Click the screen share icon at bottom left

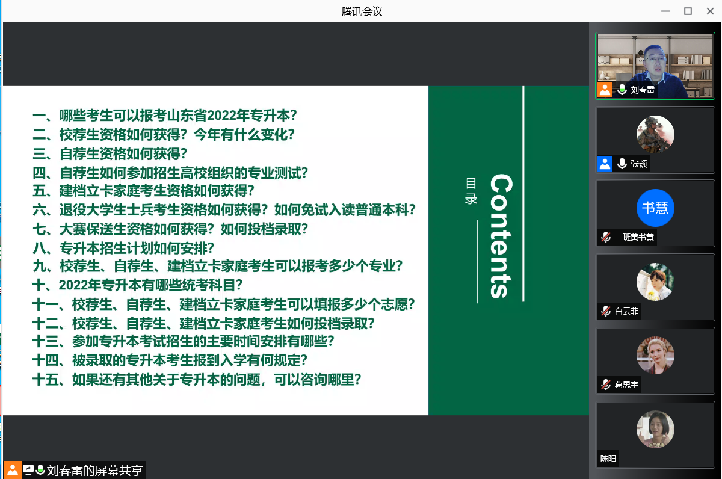pyautogui.click(x=28, y=470)
